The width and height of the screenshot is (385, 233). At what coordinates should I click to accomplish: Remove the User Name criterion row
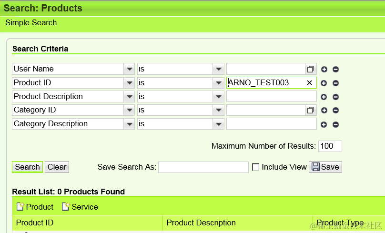click(335, 69)
